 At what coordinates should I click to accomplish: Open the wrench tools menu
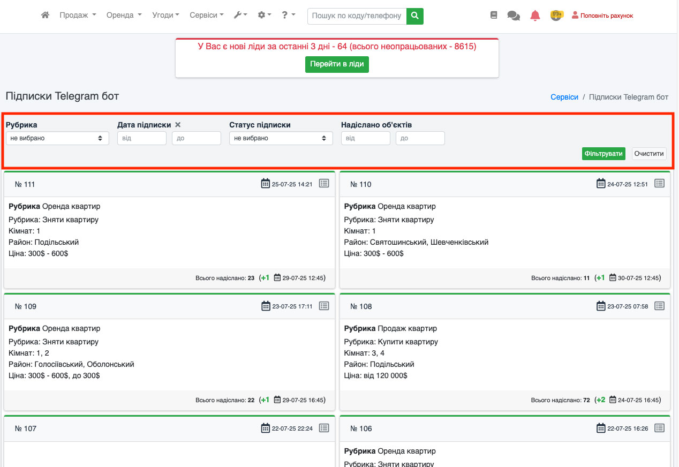[240, 16]
